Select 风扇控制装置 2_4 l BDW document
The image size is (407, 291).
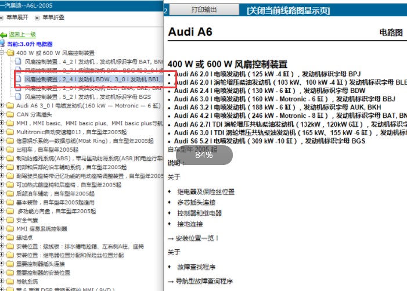(94, 79)
